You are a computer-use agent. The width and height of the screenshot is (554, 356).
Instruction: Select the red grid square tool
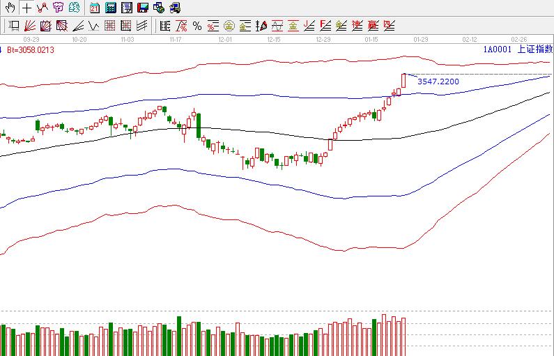110,26
